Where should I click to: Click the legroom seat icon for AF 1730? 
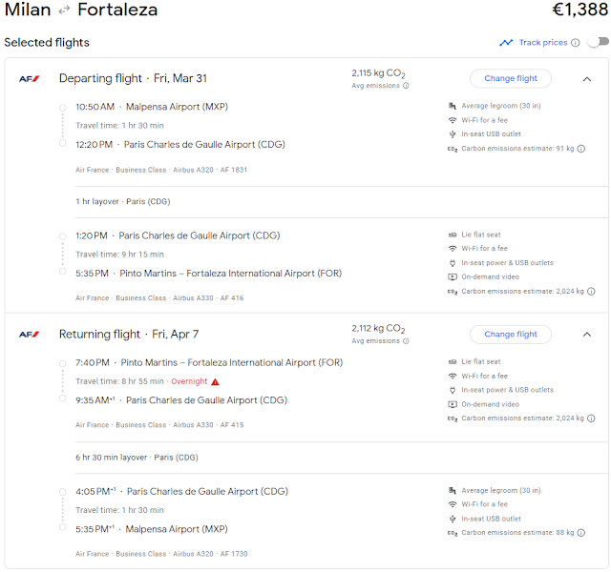point(452,490)
